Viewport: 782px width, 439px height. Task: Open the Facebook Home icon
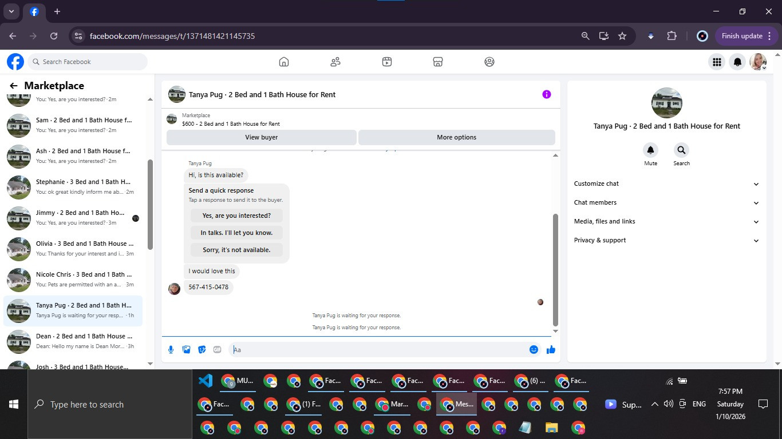284,62
